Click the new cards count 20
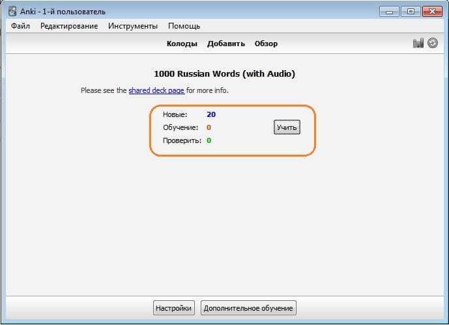The width and height of the screenshot is (449, 325). (x=211, y=114)
